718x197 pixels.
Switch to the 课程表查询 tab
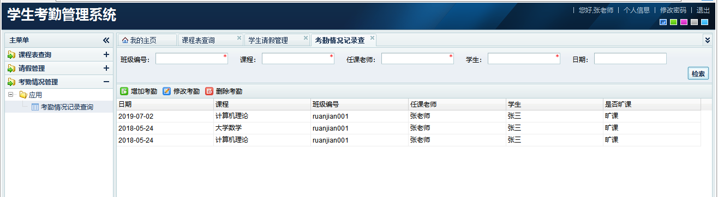[x=211, y=40]
